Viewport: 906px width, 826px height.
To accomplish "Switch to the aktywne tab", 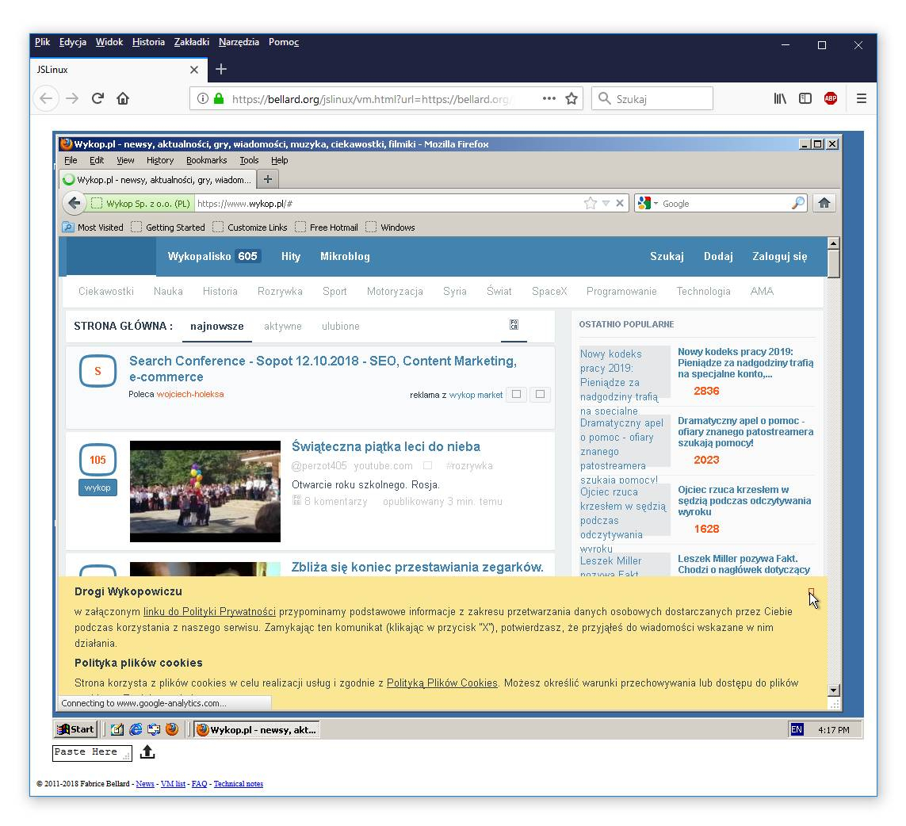I will pyautogui.click(x=282, y=326).
